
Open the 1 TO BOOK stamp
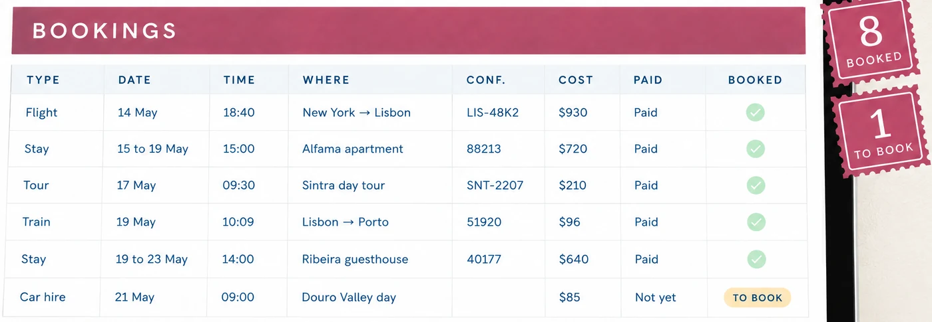coord(882,133)
